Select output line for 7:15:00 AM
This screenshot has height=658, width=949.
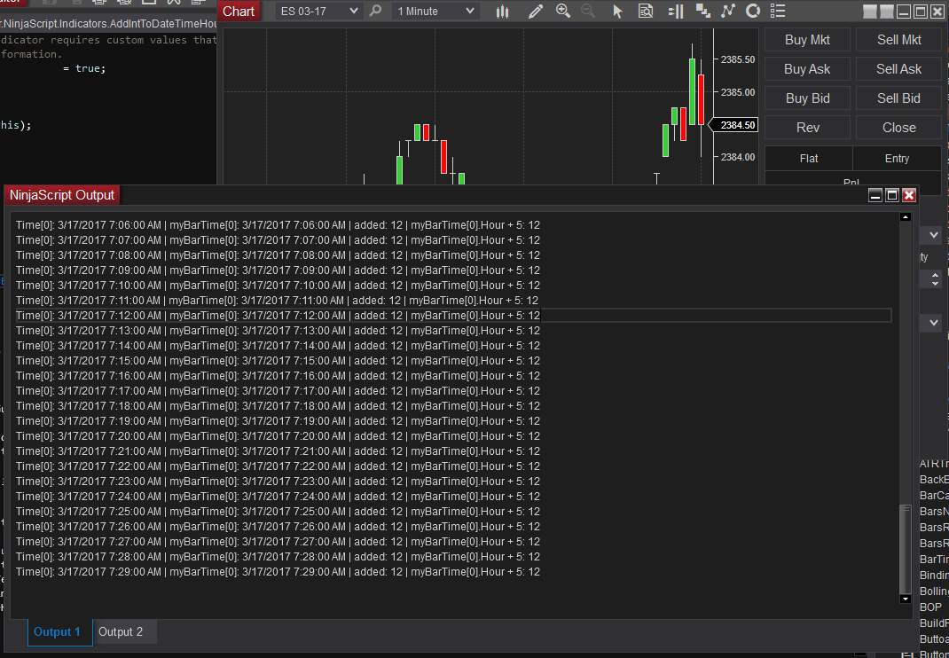pyautogui.click(x=278, y=361)
